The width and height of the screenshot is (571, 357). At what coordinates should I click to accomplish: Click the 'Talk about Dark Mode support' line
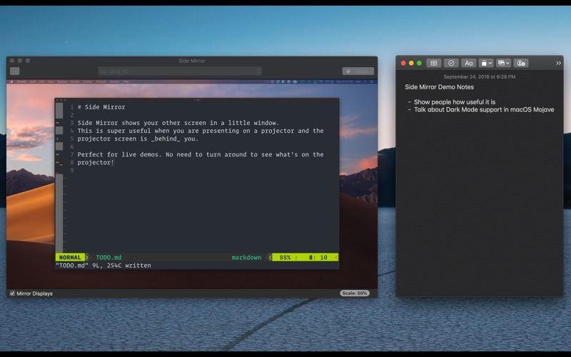(484, 110)
